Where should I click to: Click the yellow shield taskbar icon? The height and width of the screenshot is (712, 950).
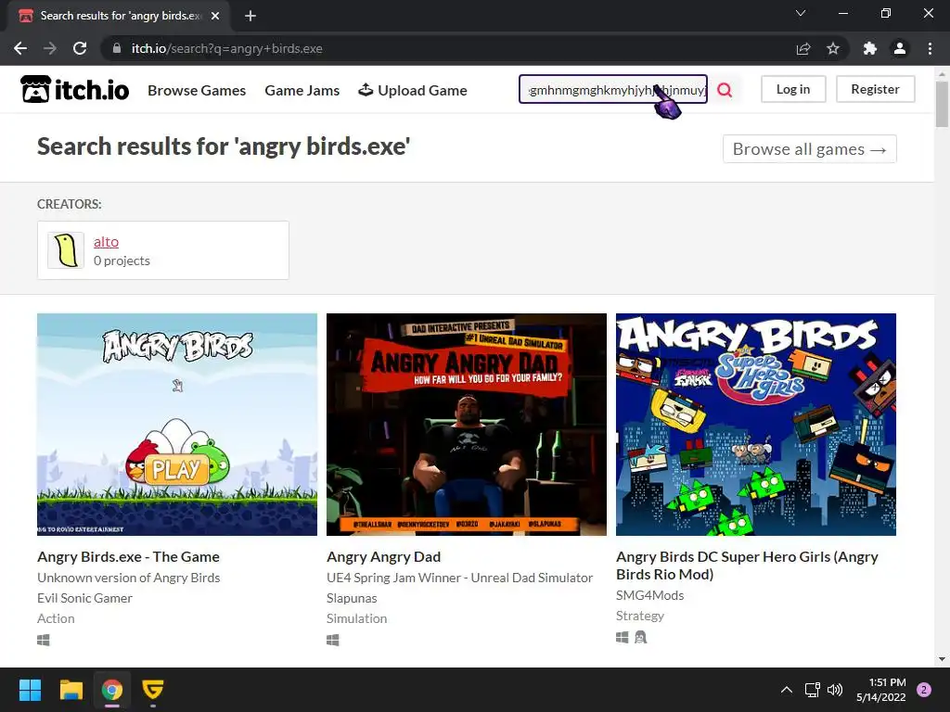click(153, 690)
